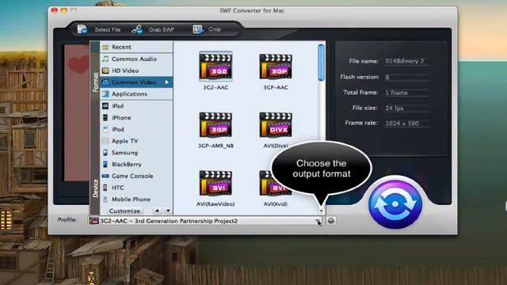Click the Select File label

coord(108,30)
